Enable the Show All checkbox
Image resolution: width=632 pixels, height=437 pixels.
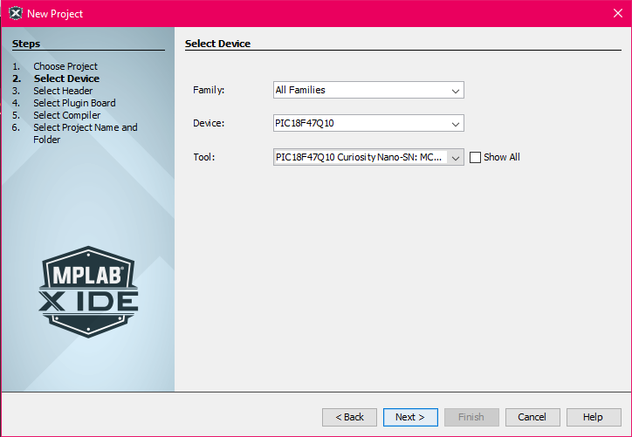coord(475,157)
